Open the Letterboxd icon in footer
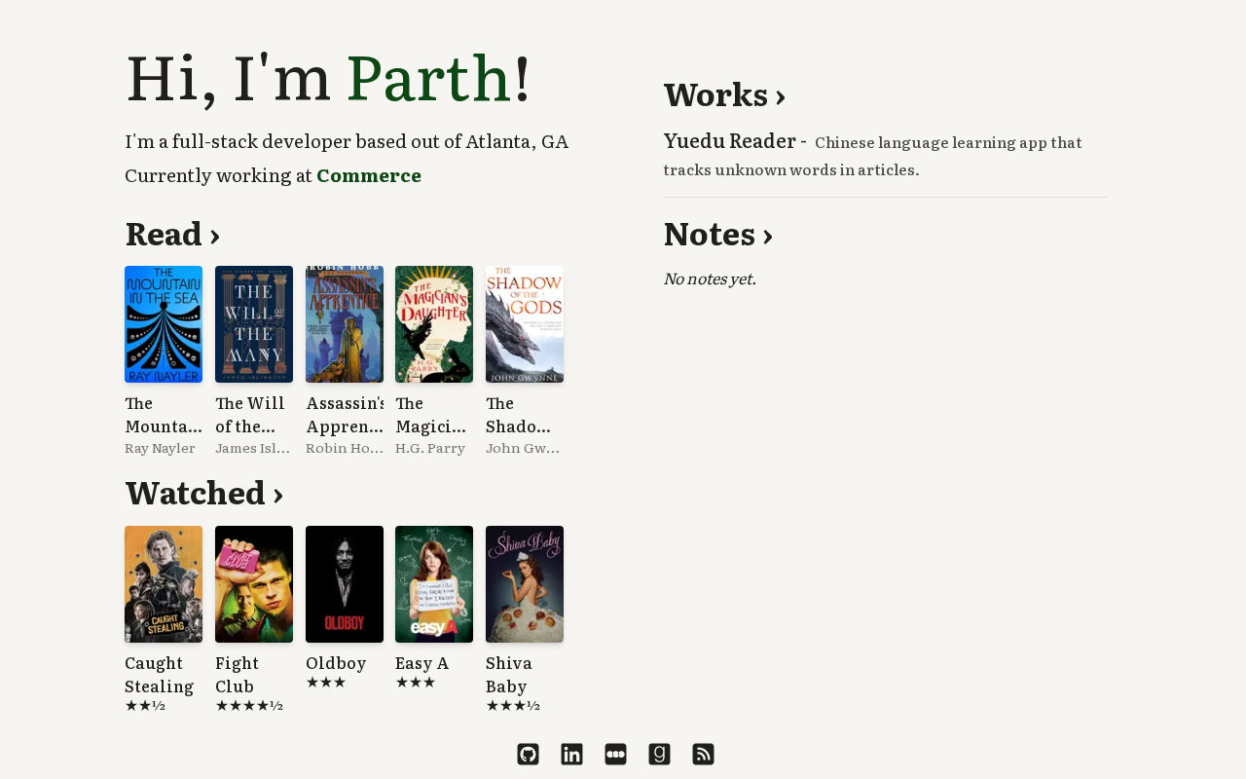 pyautogui.click(x=615, y=754)
